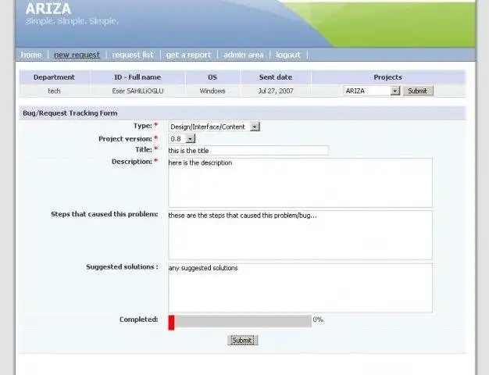Expand the Project version dropdown 0.8
This screenshot has width=489, height=375.
pyautogui.click(x=182, y=138)
